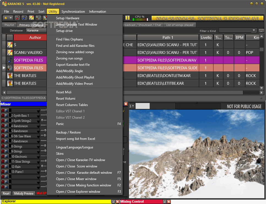Switch to List of songs played tab

pyautogui.click(x=180, y=25)
